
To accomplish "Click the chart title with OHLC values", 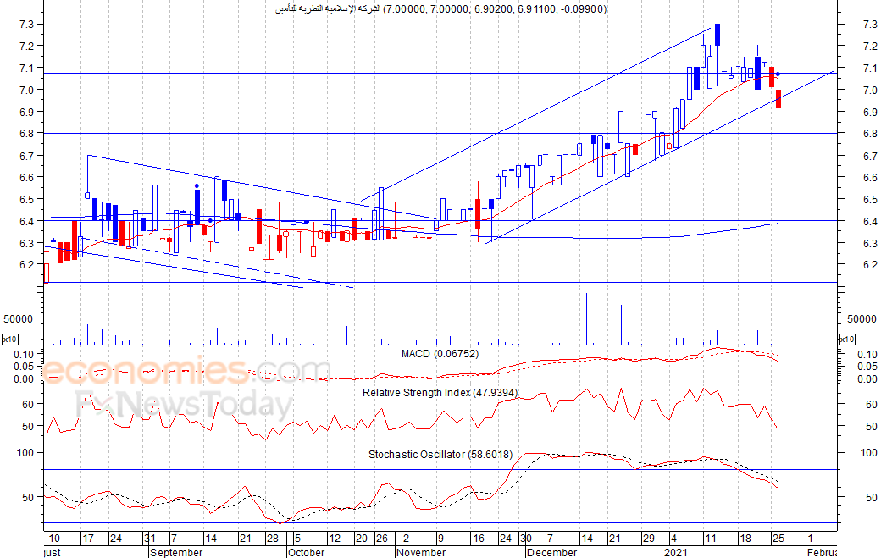I will [440, 8].
